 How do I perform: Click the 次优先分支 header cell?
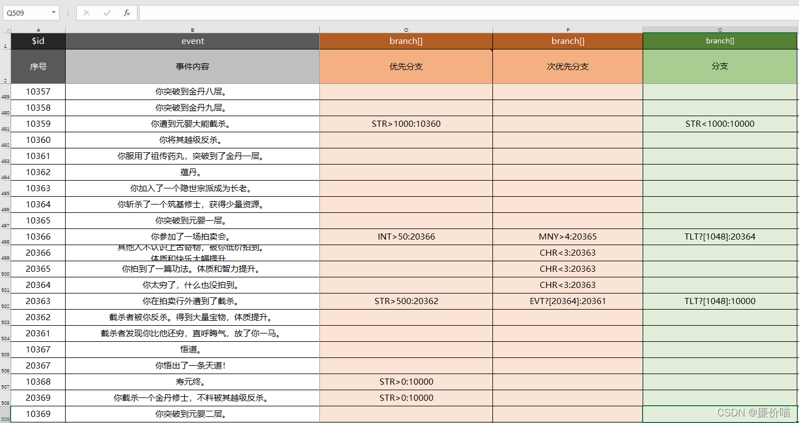click(x=568, y=67)
